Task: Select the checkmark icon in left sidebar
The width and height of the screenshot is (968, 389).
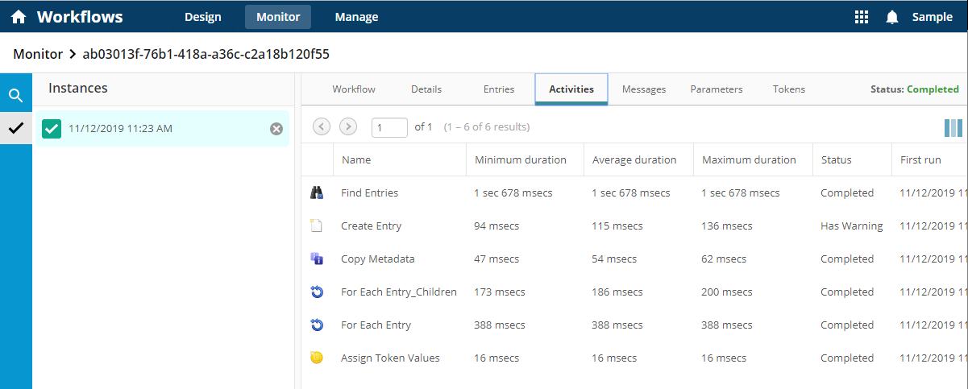Action: [15, 127]
